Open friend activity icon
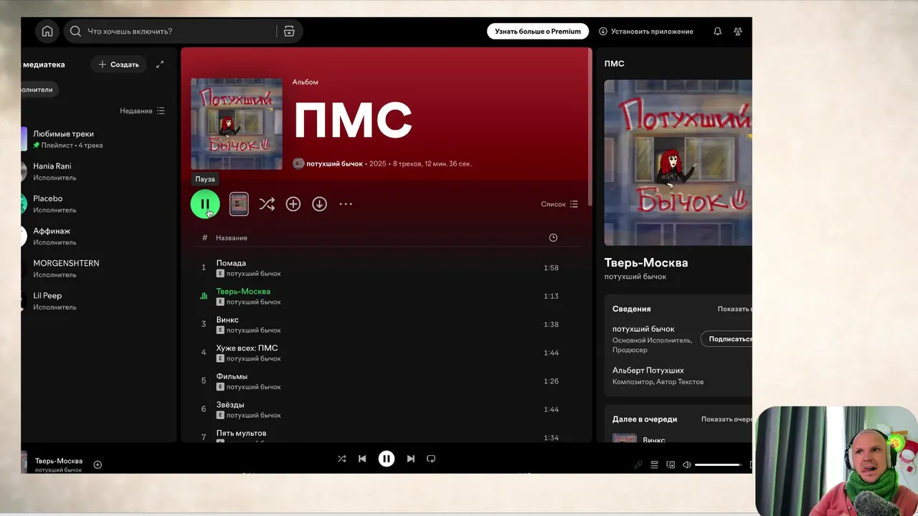The height and width of the screenshot is (516, 918). point(738,32)
